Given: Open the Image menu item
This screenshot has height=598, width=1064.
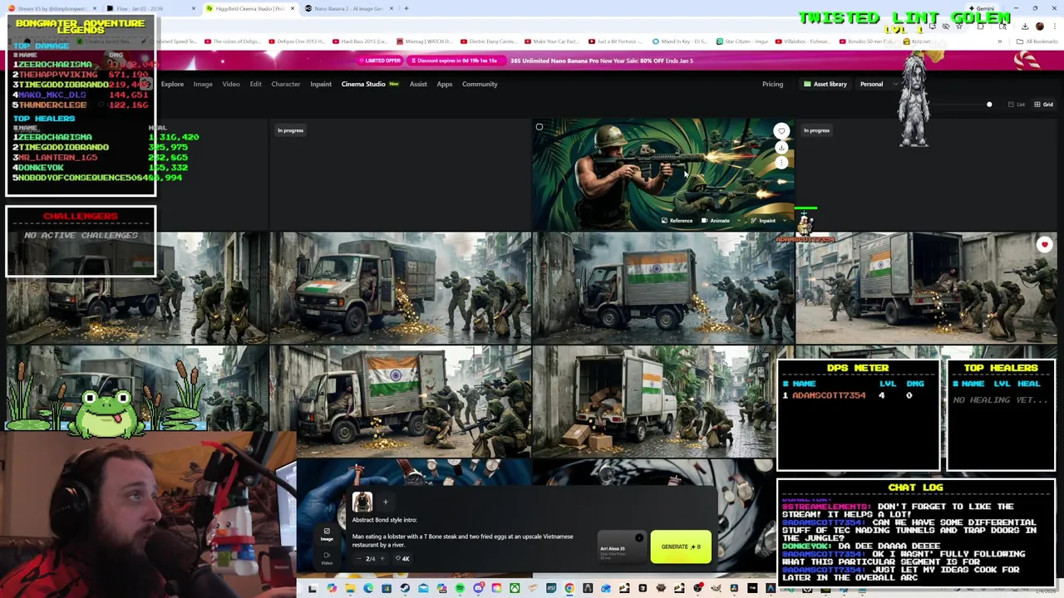Looking at the screenshot, I should [203, 84].
